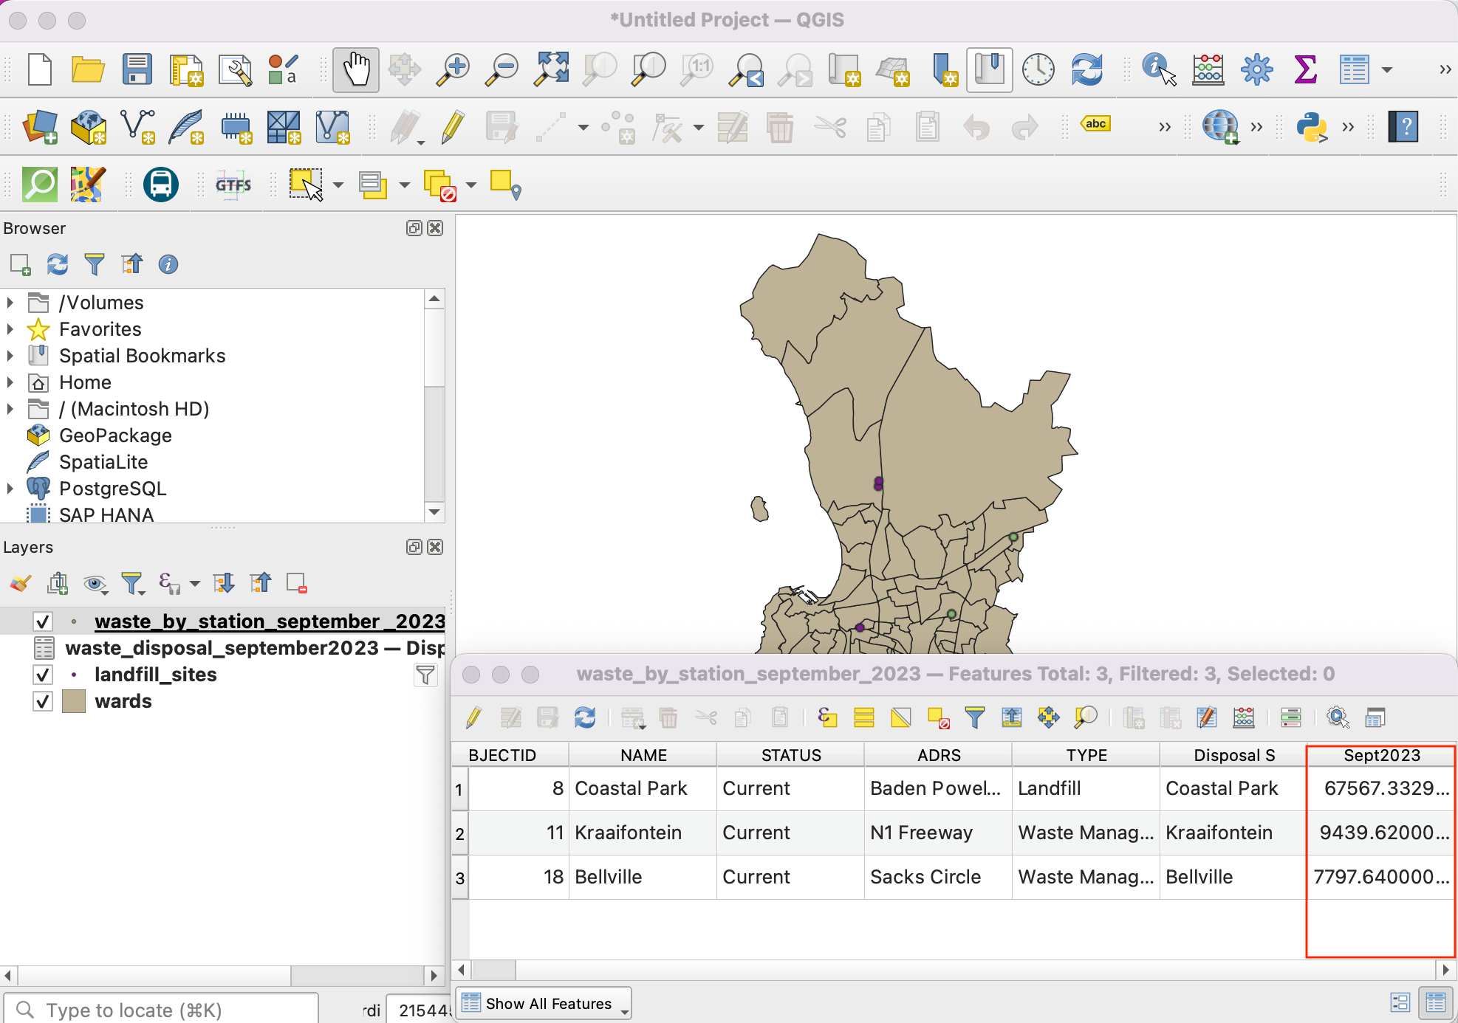Click Toggle Editing pencil in attribute table

pos(473,717)
